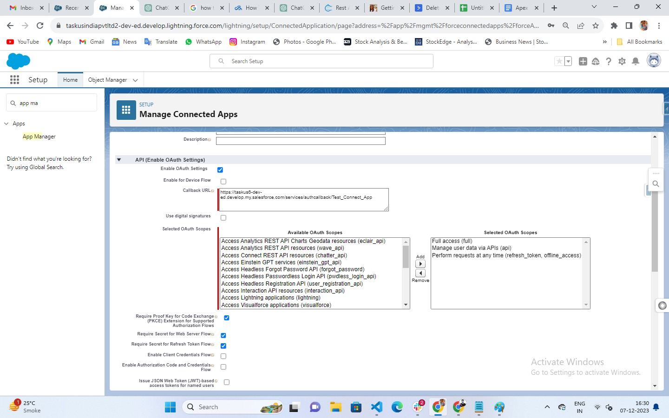Click the Callback URL text area

(x=304, y=200)
